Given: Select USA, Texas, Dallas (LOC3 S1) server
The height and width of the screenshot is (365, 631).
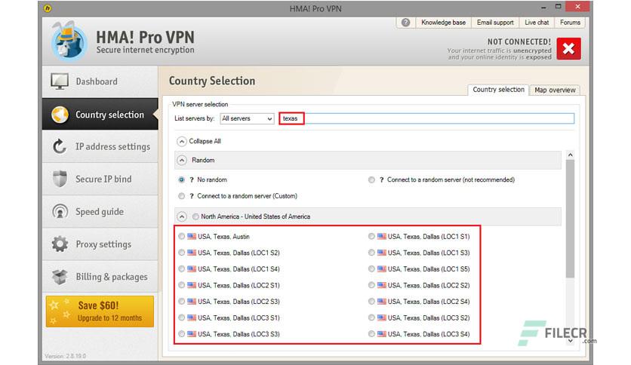Looking at the screenshot, I should click(181, 317).
